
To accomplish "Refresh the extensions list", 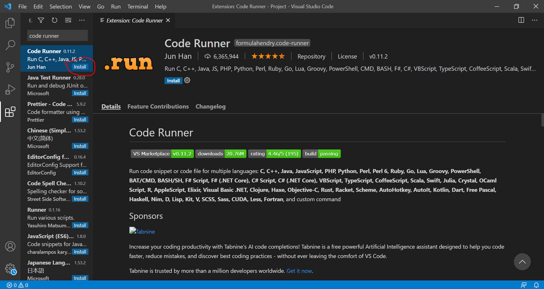I will 55,20.
